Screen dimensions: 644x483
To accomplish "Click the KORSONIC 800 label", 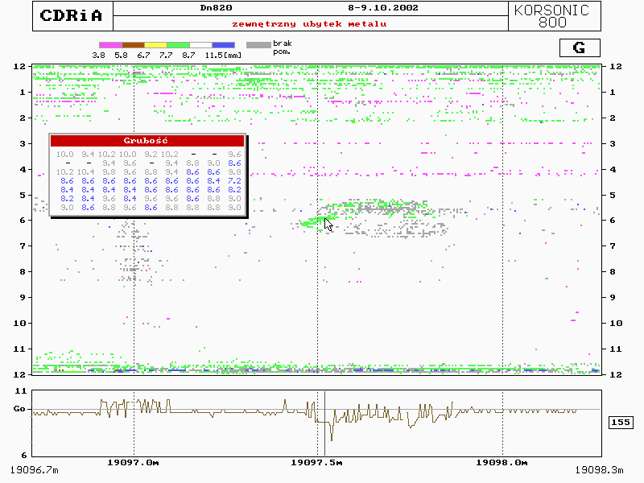I will pos(552,16).
